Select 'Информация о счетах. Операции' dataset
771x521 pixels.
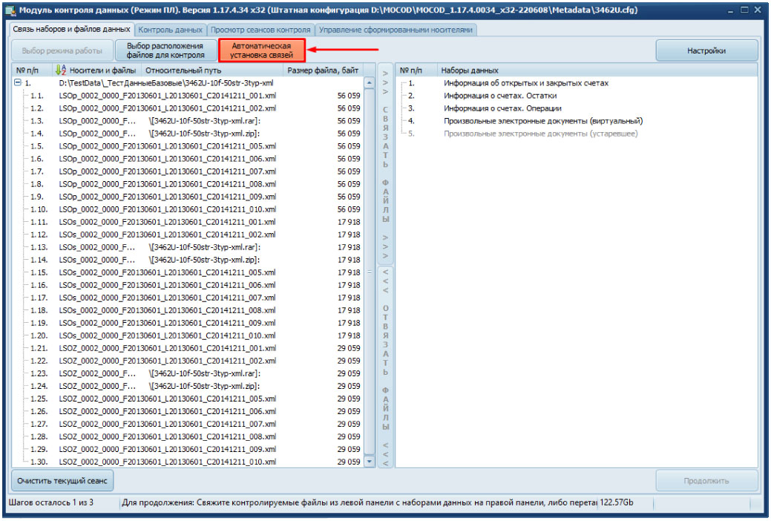[x=502, y=108]
